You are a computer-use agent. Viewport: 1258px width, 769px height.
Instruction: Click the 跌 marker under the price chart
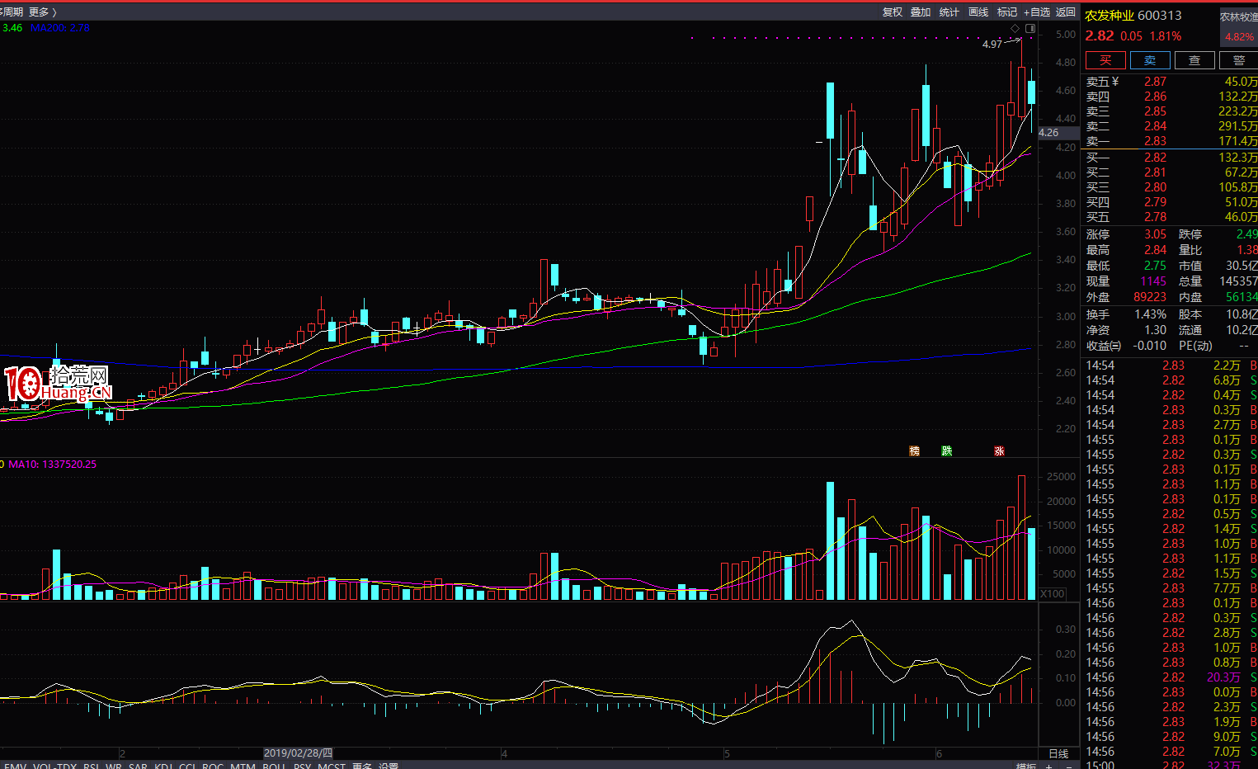click(946, 451)
